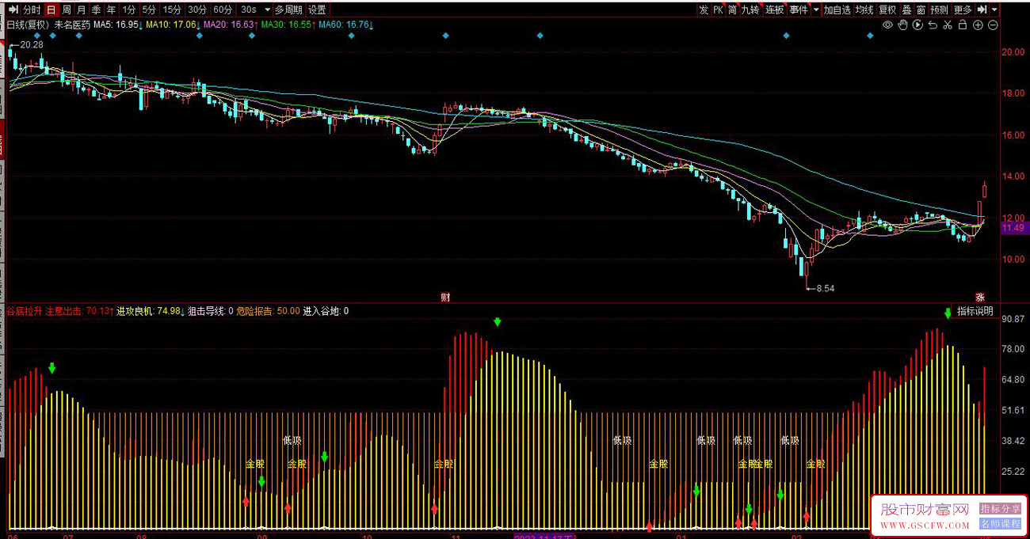Zoom out with the minus circle icon

[993, 25]
